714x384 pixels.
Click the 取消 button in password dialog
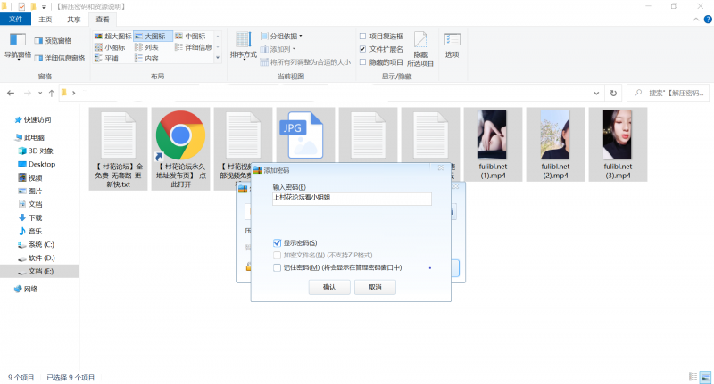(x=369, y=287)
